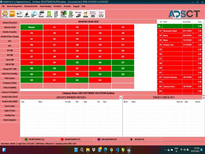Open the R.R. Form toolbar icon
Image resolution: width=205 pixels, height=154 pixels.
click(5, 14)
